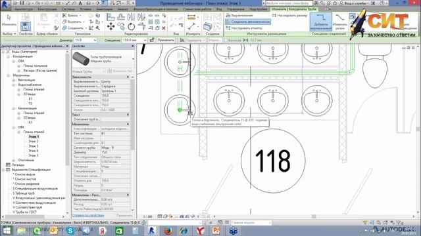Screen dimensions: 421x236
Task: Open the Конструкция ribbon tab
Action: coord(47,9)
